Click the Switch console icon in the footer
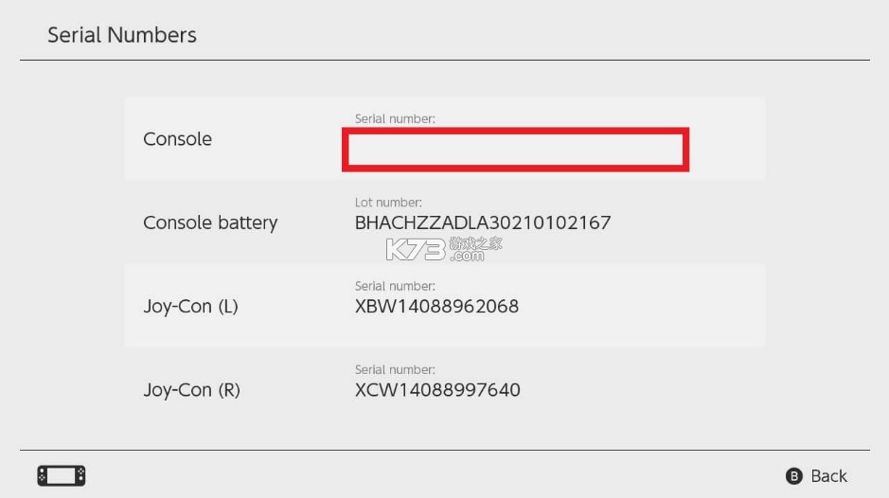The image size is (889, 498). [62, 475]
